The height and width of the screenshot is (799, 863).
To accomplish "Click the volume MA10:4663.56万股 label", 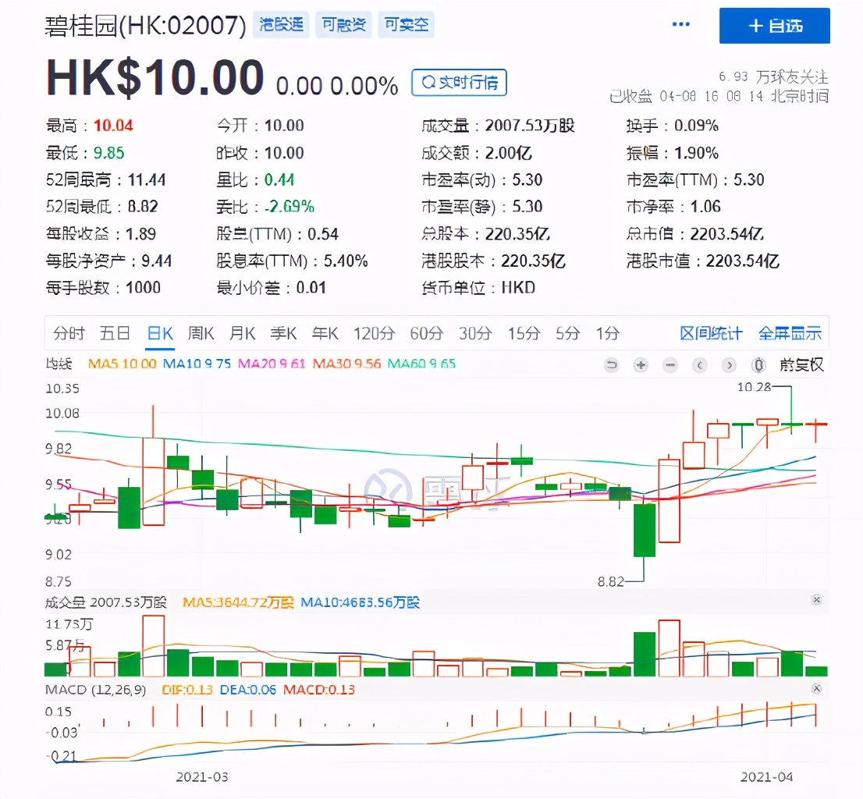I will pos(360,602).
